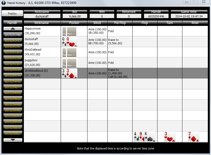Click the king of spades flop card
This screenshot has width=211, height=155.
point(150,137)
